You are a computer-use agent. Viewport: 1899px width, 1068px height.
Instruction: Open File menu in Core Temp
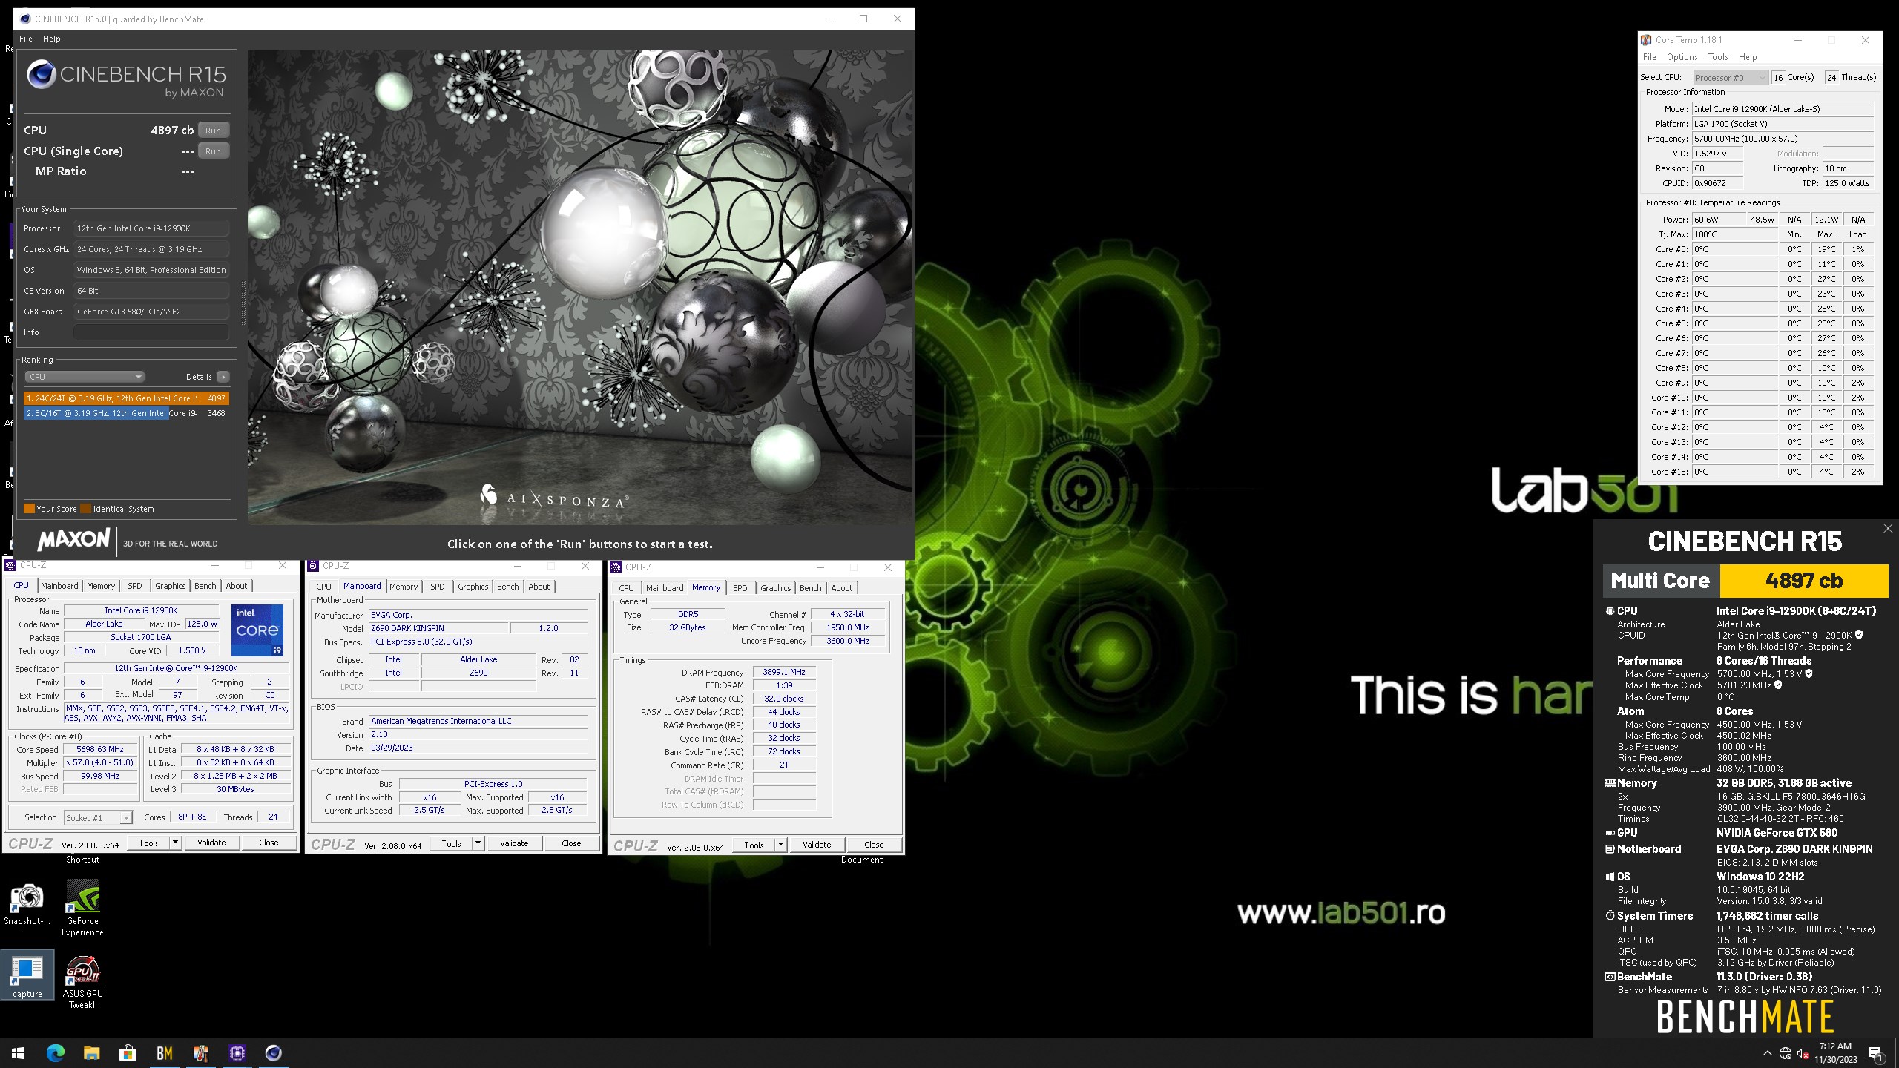point(1649,57)
